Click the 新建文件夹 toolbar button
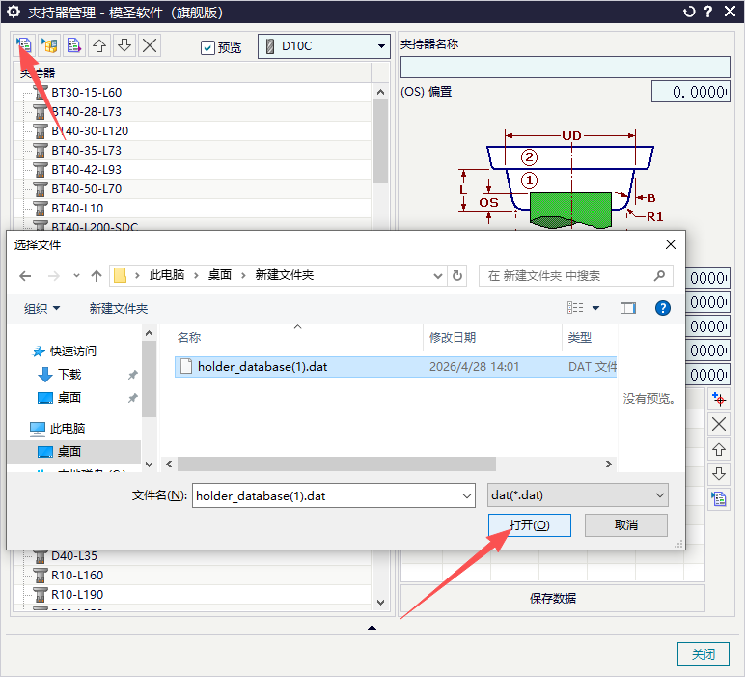This screenshot has height=677, width=745. click(119, 308)
